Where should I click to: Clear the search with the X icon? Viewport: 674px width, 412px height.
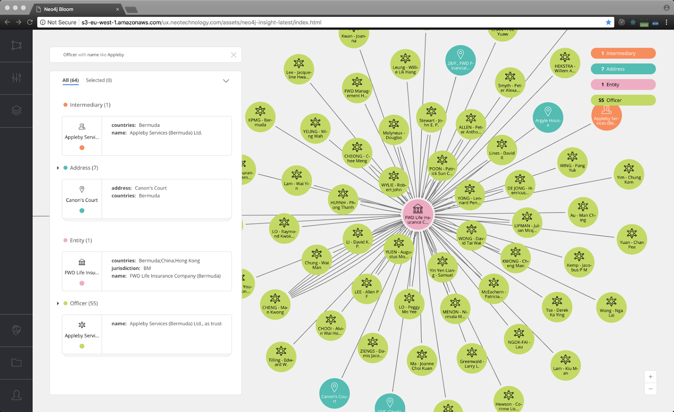tap(234, 55)
